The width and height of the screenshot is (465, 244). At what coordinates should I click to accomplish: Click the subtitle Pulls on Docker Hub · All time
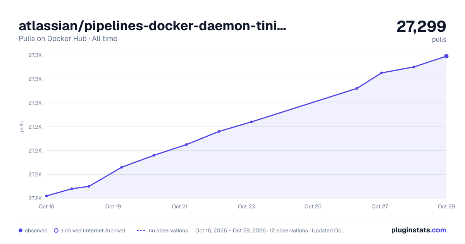(68, 39)
